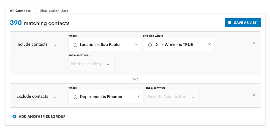The image size is (270, 130).
Task: Click the AND connector label between subgroups
Action: click(135, 80)
